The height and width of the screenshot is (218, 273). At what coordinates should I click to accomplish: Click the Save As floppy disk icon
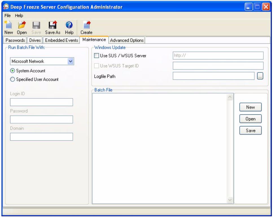pos(53,25)
